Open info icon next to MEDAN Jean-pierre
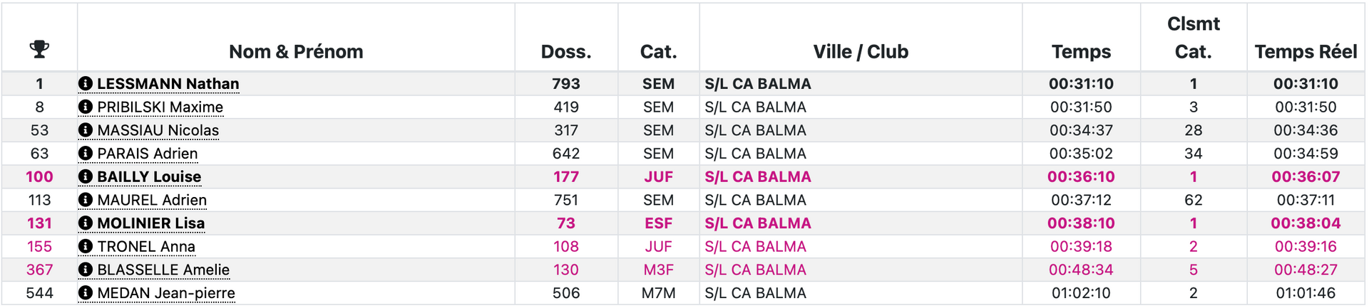The width and height of the screenshot is (1369, 308). (x=86, y=293)
